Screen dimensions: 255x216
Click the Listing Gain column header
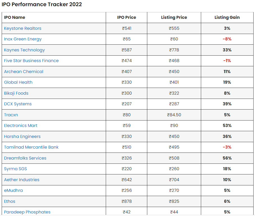click(227, 17)
